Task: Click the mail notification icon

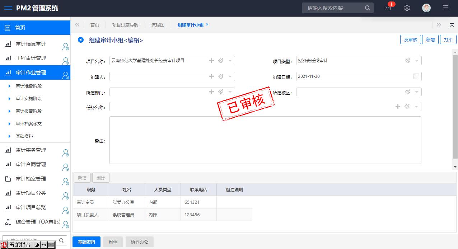Action: click(x=388, y=8)
